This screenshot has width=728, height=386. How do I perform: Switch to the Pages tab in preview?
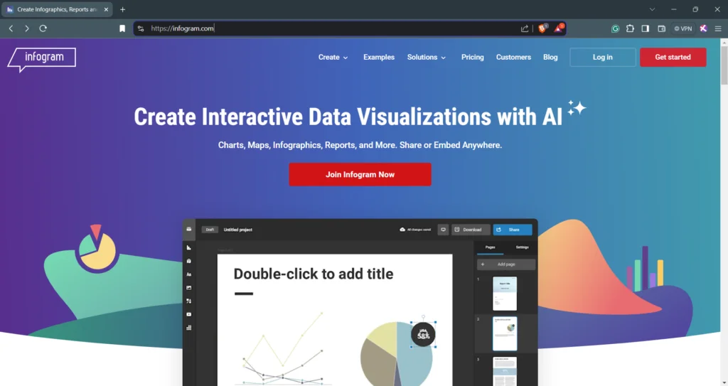pyautogui.click(x=491, y=247)
